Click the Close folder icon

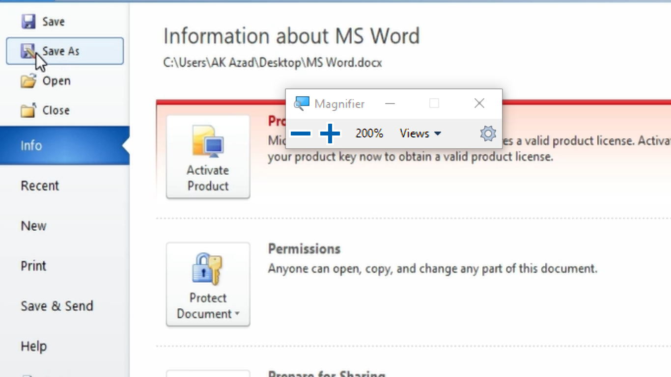click(28, 110)
